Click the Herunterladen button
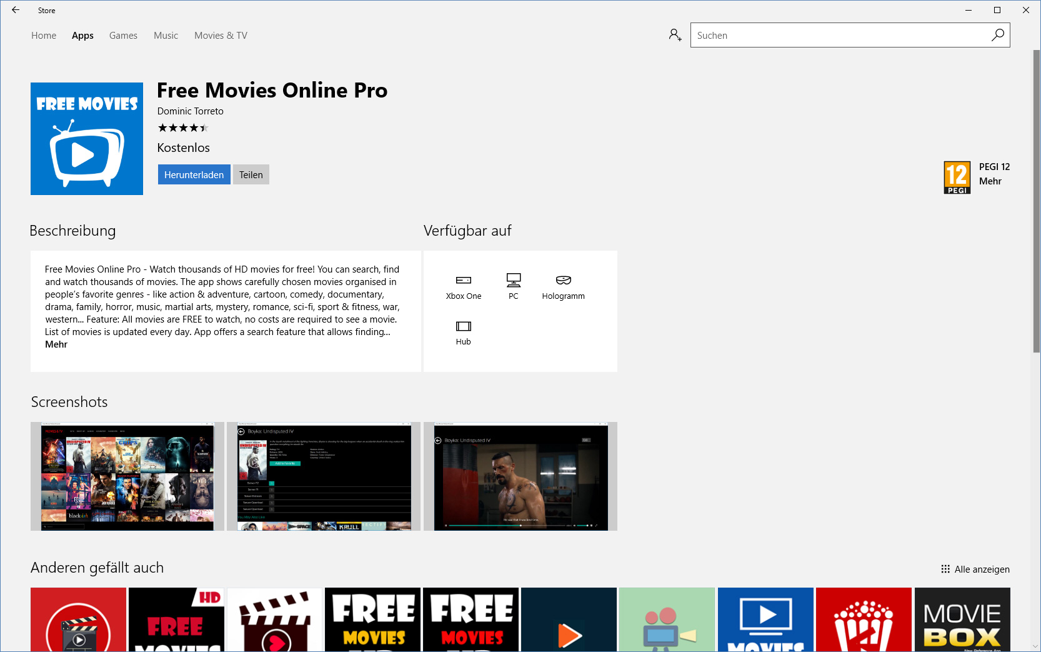Screen dimensions: 1041x652 coord(194,174)
